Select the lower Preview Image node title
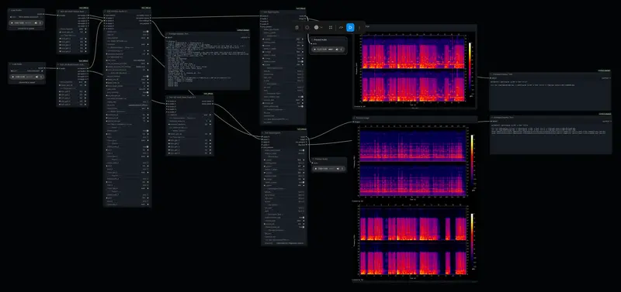 [x=363, y=118]
